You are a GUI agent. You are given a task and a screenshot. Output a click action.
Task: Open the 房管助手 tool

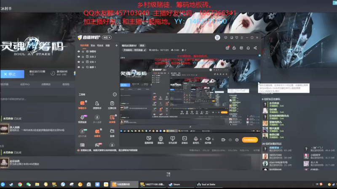[x=97, y=105]
